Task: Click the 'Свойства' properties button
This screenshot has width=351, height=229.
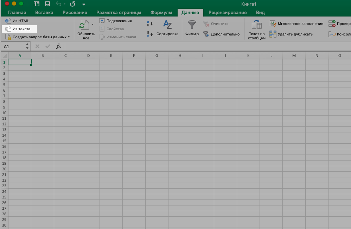Action: click(x=111, y=29)
